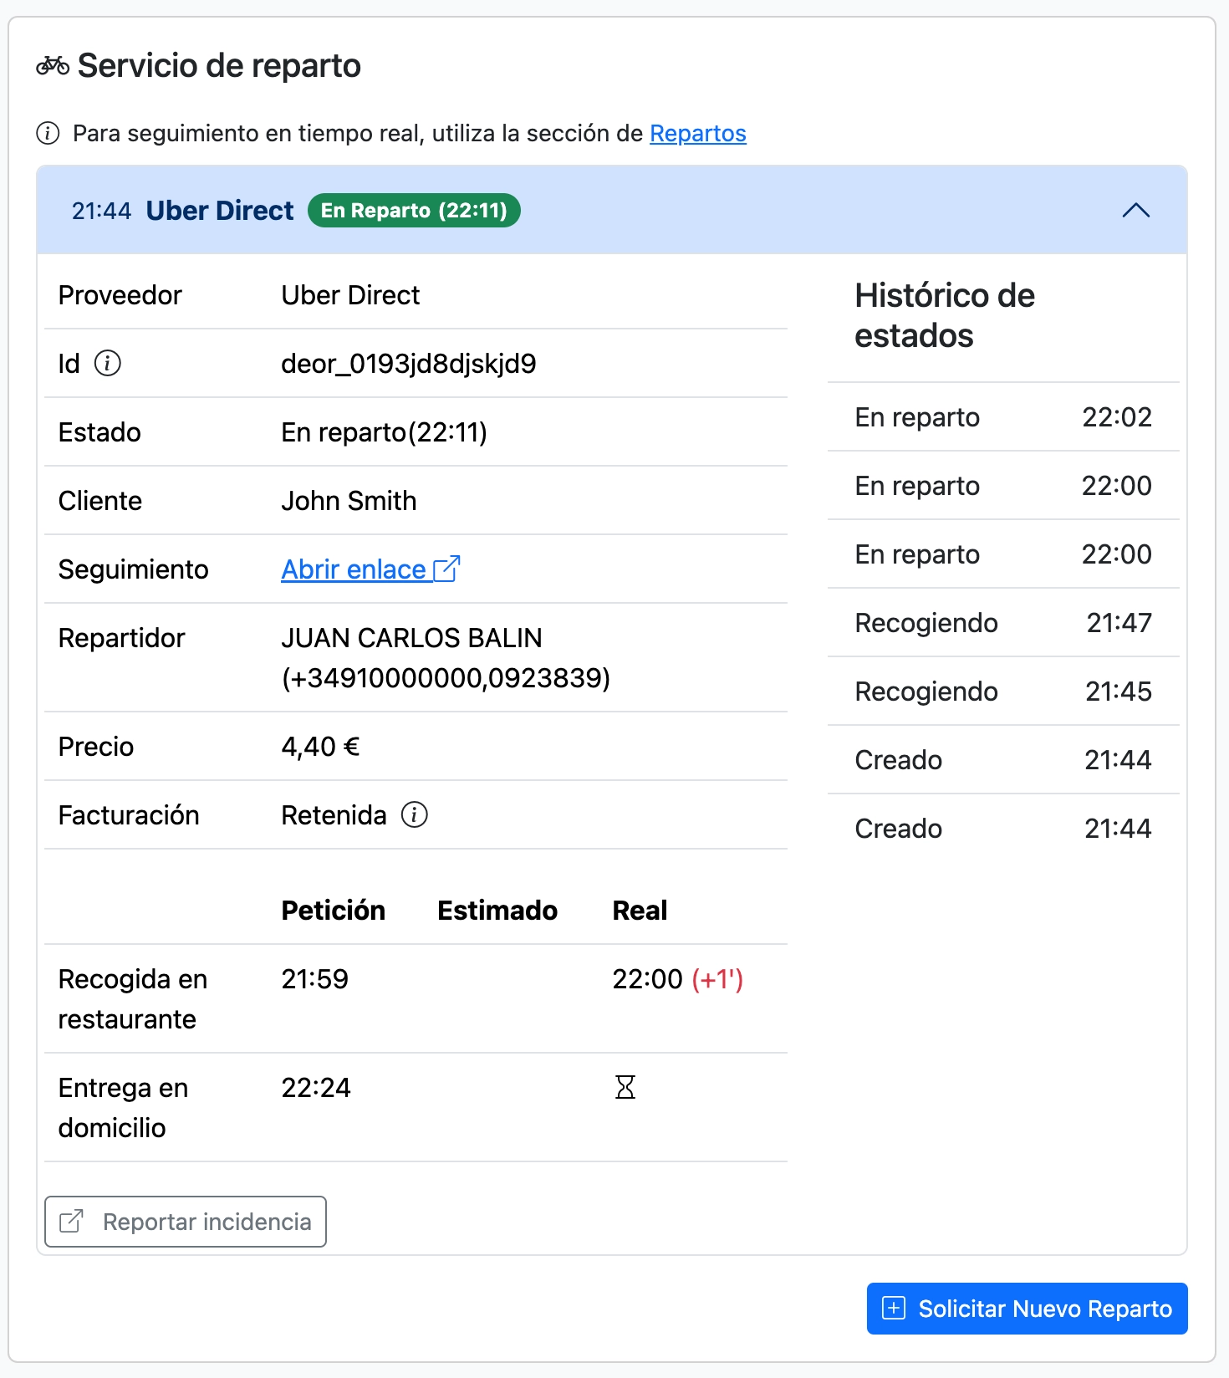The height and width of the screenshot is (1378, 1229).
Task: Click the Histórico de estados heading
Action: click(945, 315)
